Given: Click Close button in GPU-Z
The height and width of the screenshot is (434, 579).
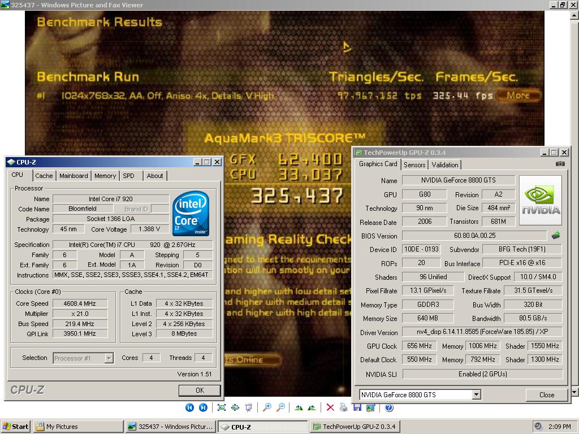Looking at the screenshot, I should coord(547,394).
